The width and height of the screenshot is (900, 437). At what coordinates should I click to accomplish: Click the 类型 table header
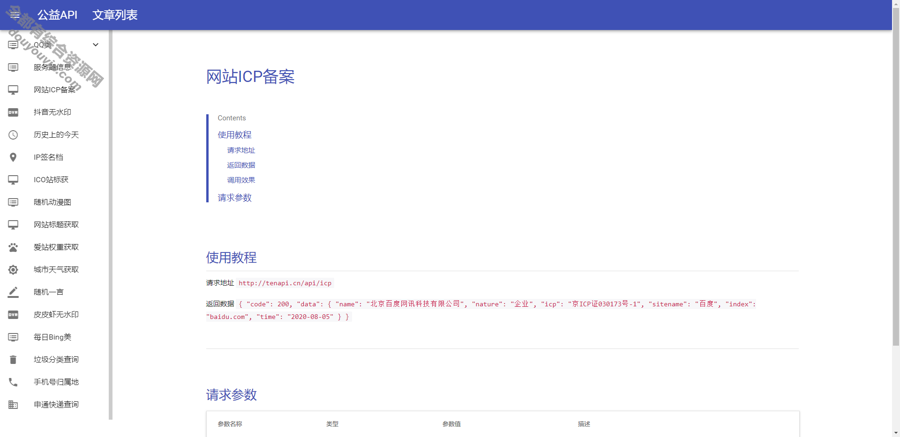[332, 424]
